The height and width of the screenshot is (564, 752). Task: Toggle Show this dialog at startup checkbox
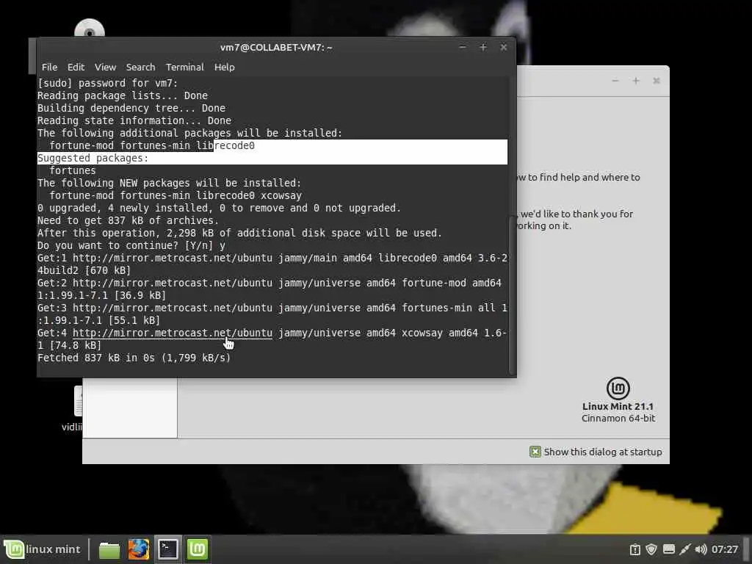click(535, 452)
